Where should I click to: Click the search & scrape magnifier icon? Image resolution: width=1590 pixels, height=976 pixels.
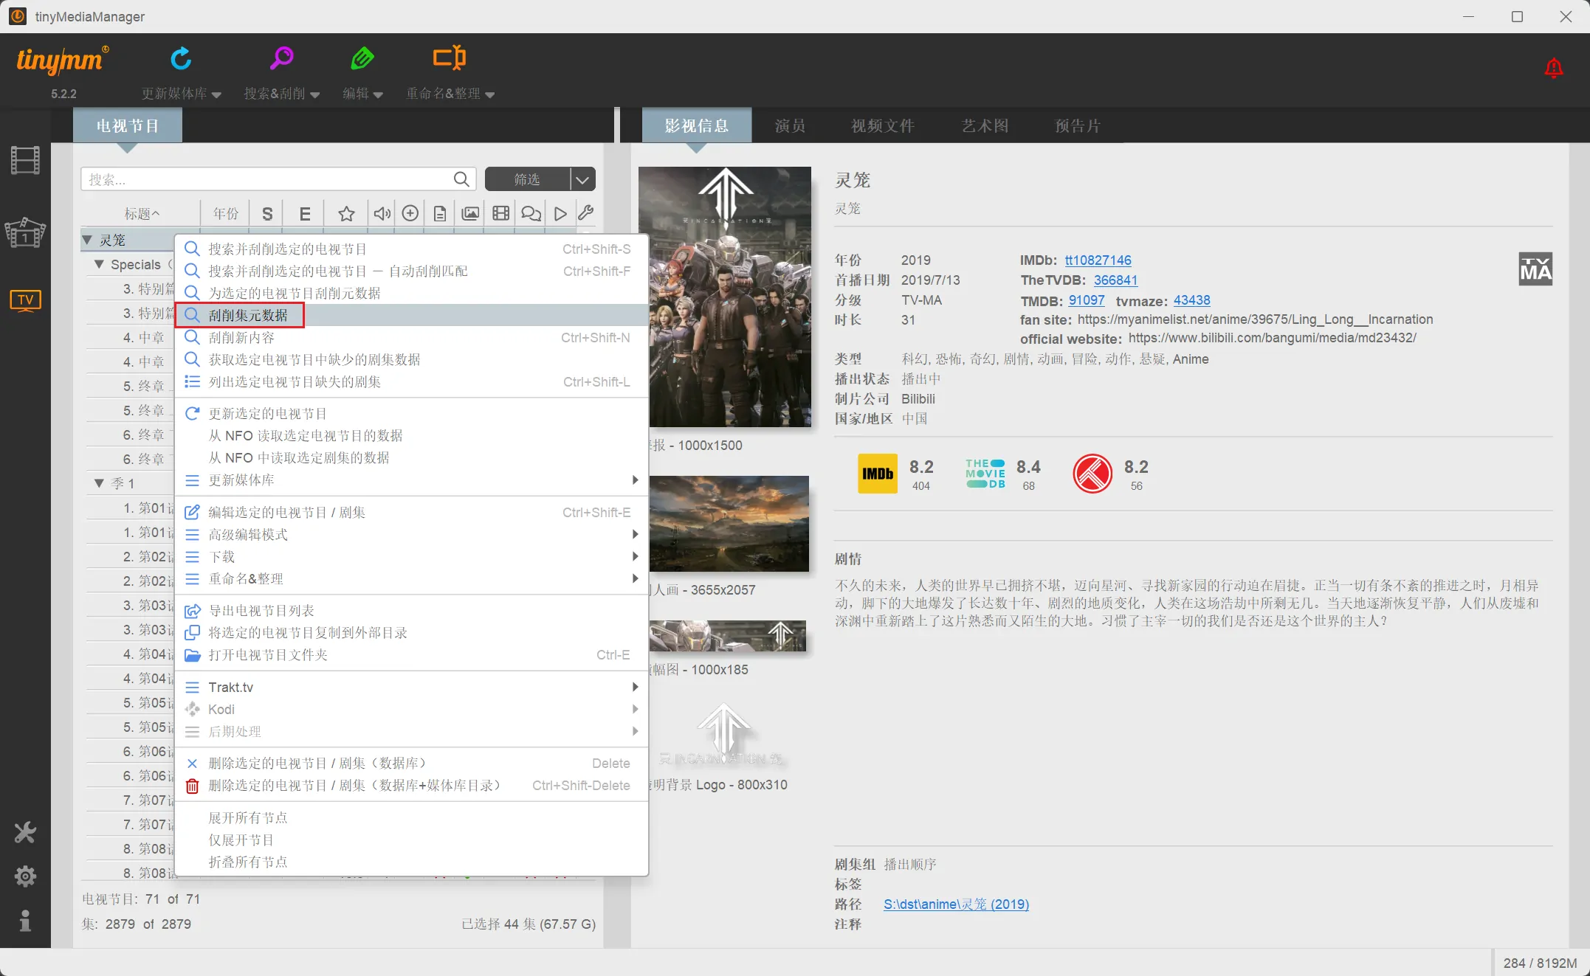point(281,58)
